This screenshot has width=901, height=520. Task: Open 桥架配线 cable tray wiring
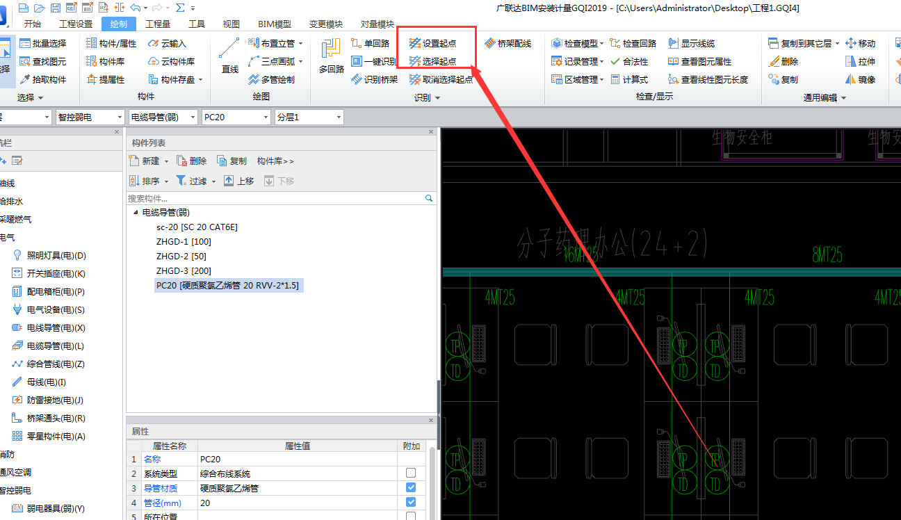click(x=508, y=43)
